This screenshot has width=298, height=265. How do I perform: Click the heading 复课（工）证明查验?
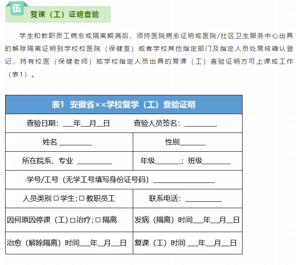click(x=65, y=15)
